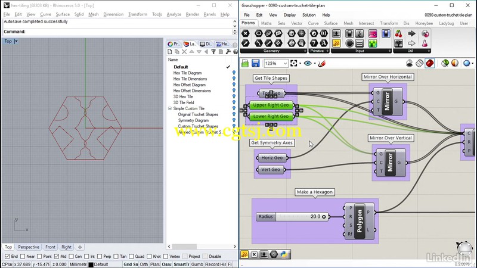
Task: Click Record History in status bar
Action: (x=215, y=264)
